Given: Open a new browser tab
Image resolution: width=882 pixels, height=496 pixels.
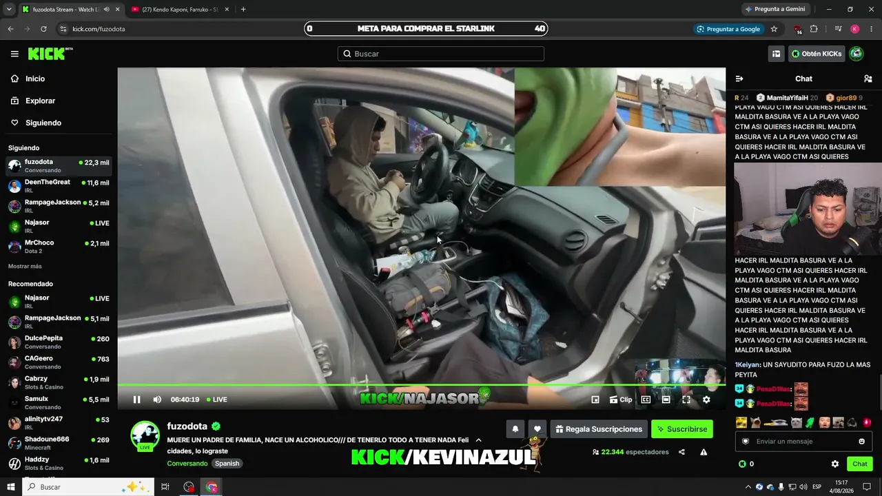Looking at the screenshot, I should (243, 10).
